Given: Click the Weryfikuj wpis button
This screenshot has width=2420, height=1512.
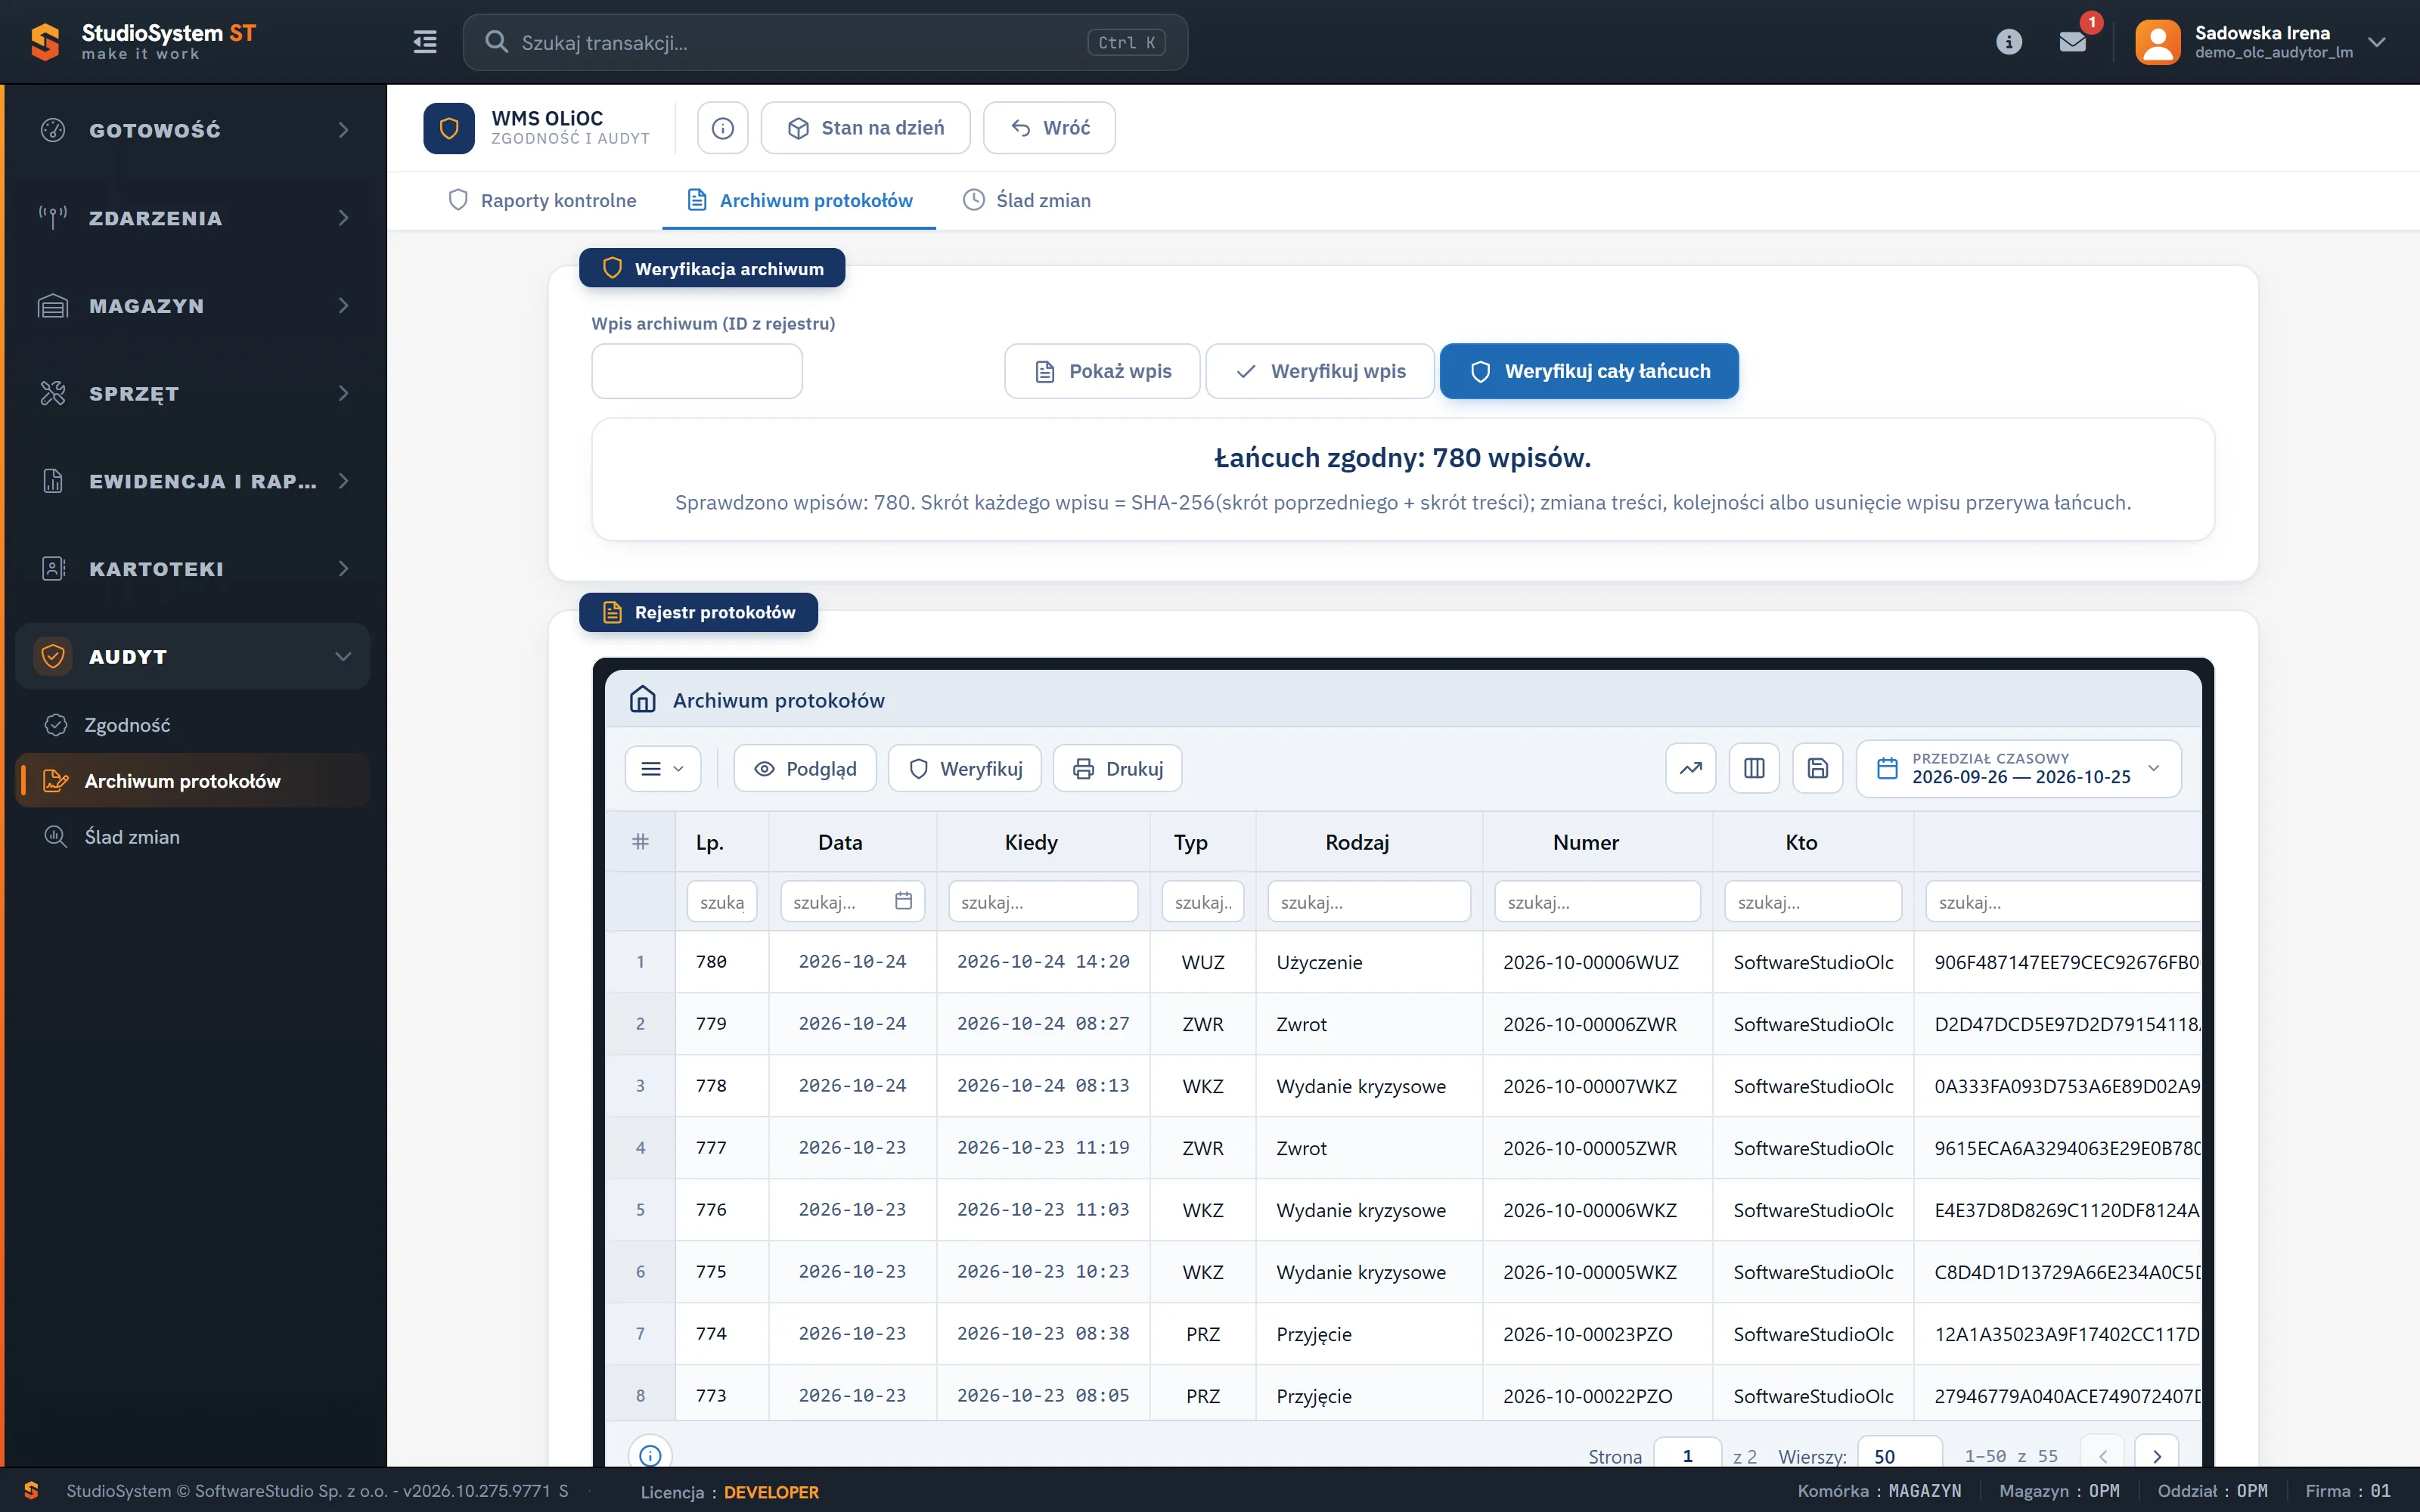Looking at the screenshot, I should (x=1320, y=371).
